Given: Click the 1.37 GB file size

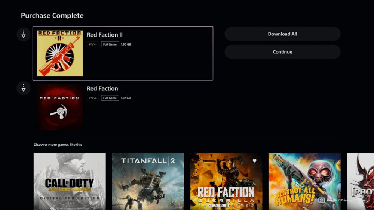Looking at the screenshot, I should click(126, 98).
